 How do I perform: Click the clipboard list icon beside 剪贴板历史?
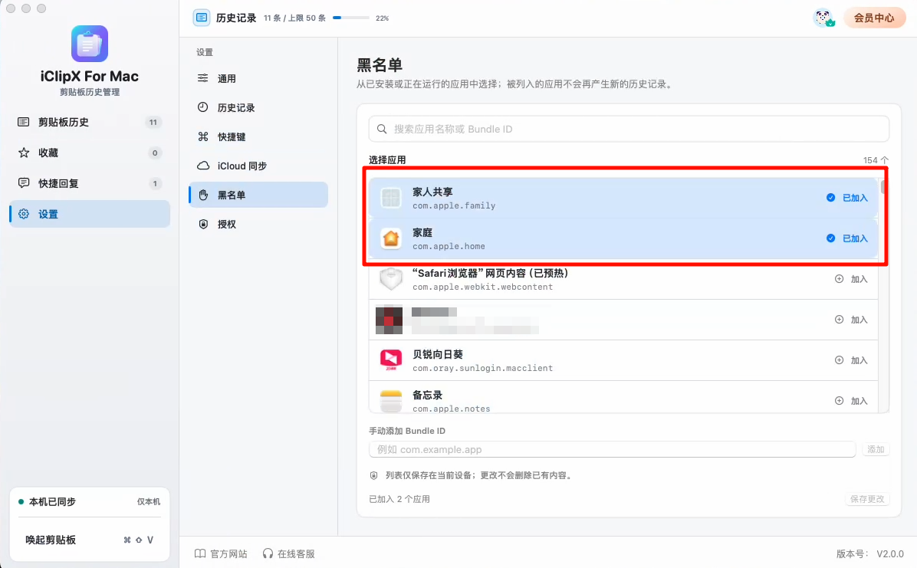point(24,122)
